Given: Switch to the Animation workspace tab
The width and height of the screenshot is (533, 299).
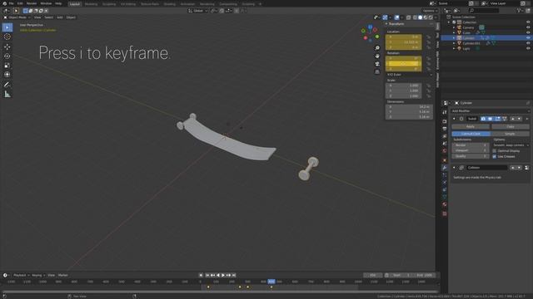Looking at the screenshot, I should [187, 4].
